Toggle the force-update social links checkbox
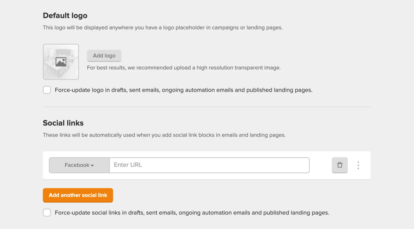 47,213
